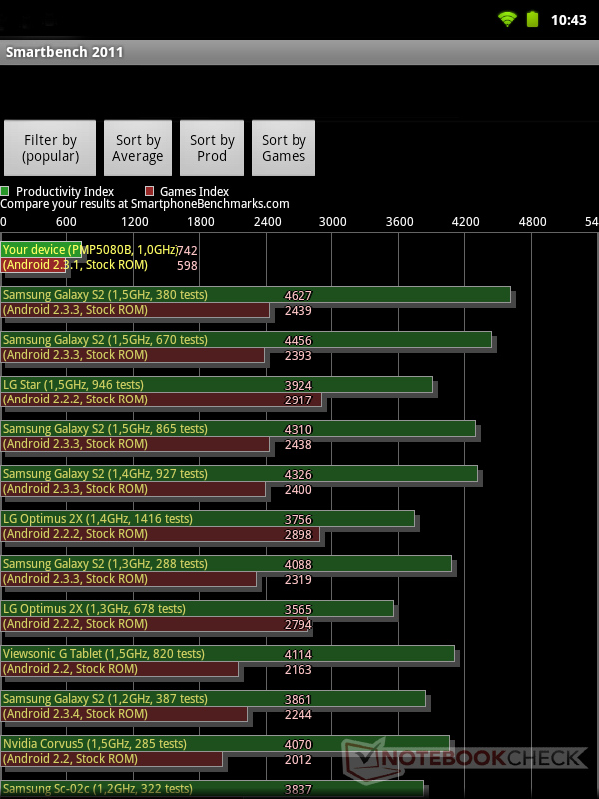This screenshot has height=799, width=599.
Task: Select the Your device PMP5080B productivity bar
Action: (x=41, y=249)
